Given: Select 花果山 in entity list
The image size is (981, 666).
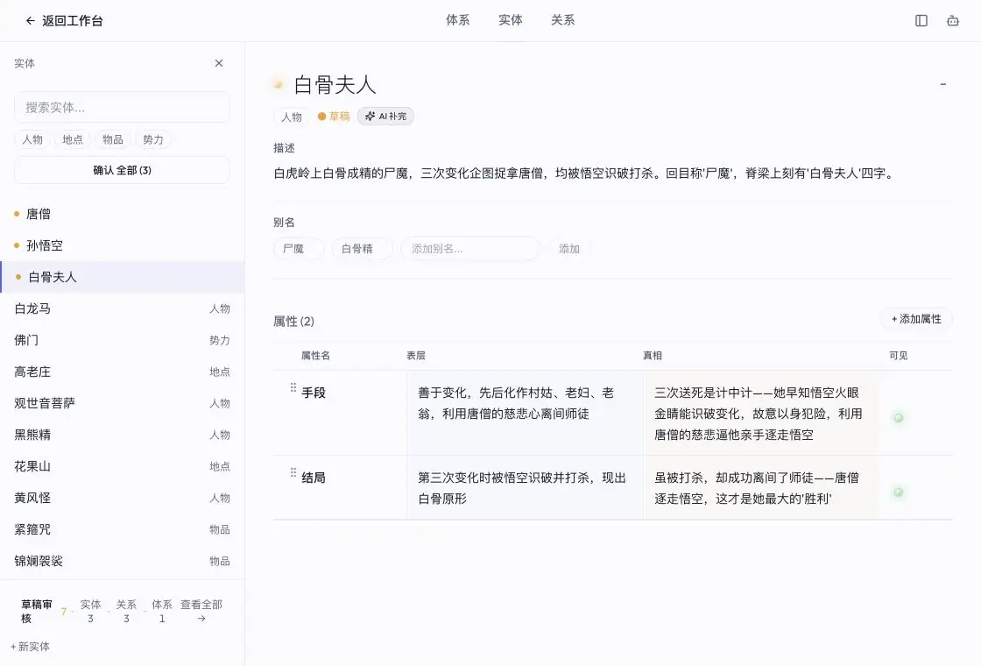Looking at the screenshot, I should tap(122, 466).
